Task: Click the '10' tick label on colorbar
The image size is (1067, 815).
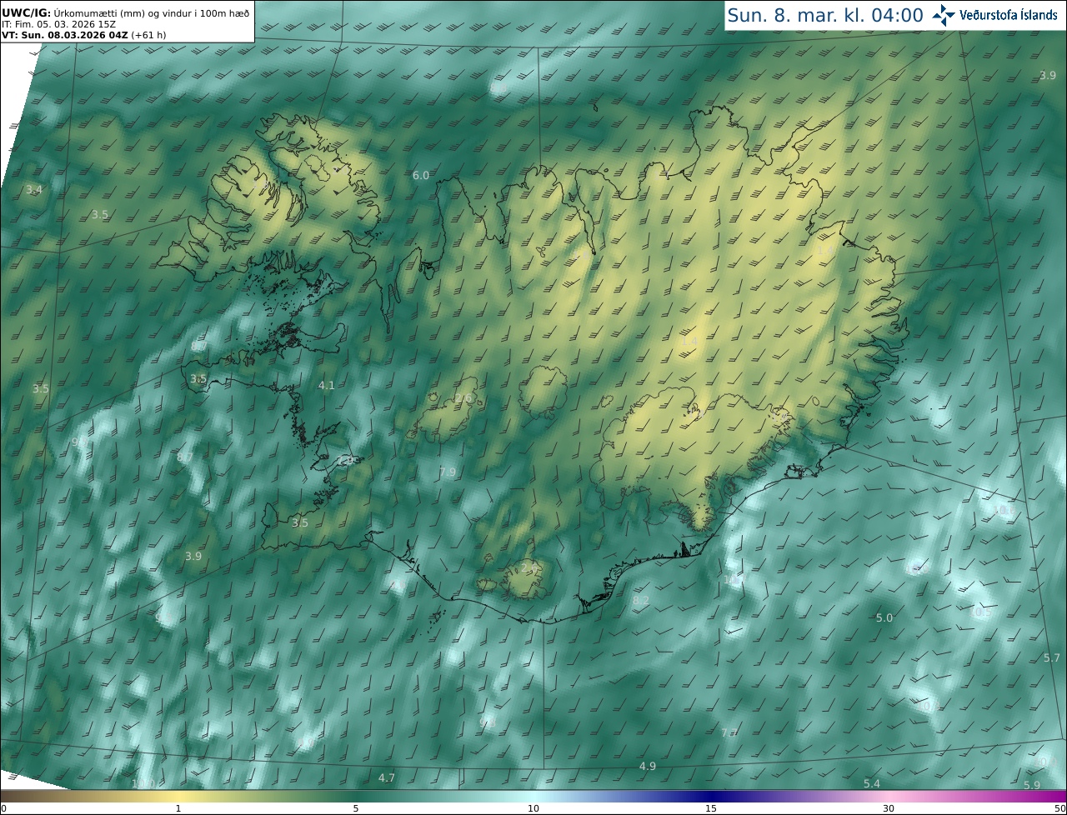Action: [533, 808]
